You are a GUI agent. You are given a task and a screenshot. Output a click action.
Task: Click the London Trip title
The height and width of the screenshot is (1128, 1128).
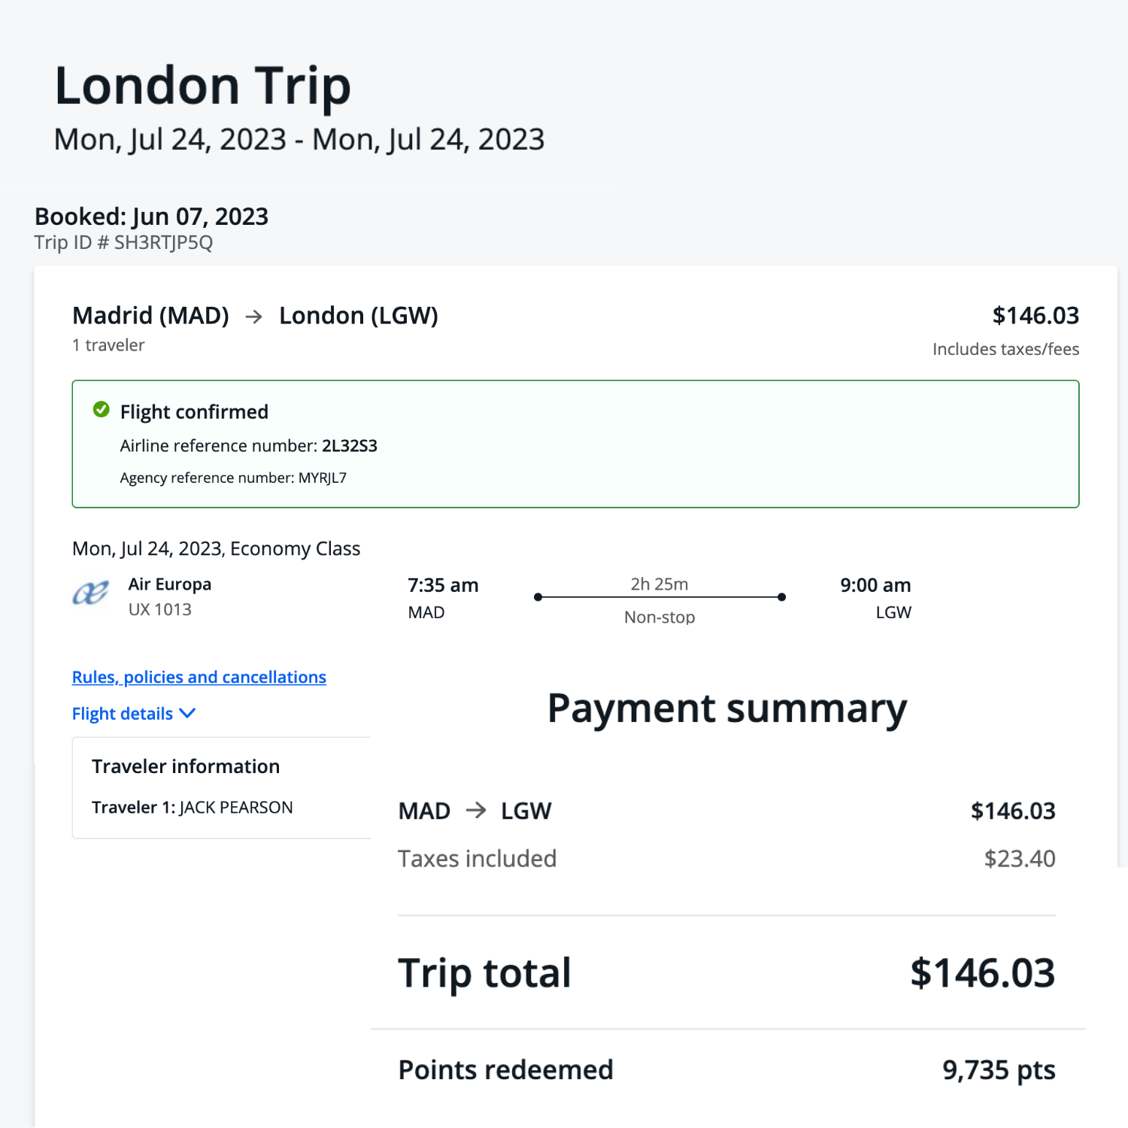pos(202,86)
